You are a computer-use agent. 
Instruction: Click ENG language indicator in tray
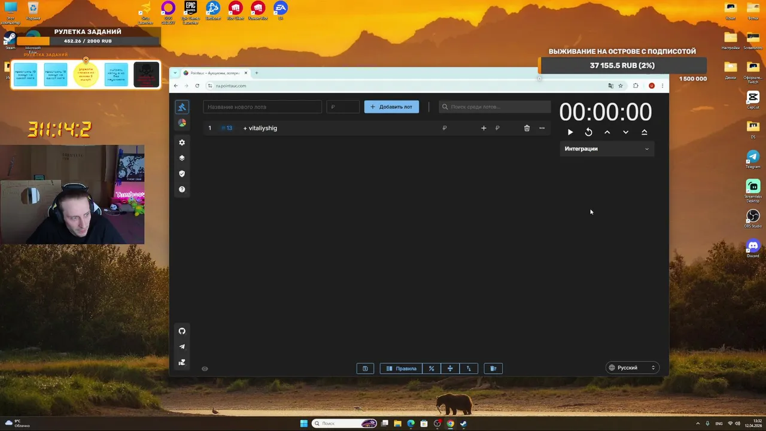[x=719, y=424]
